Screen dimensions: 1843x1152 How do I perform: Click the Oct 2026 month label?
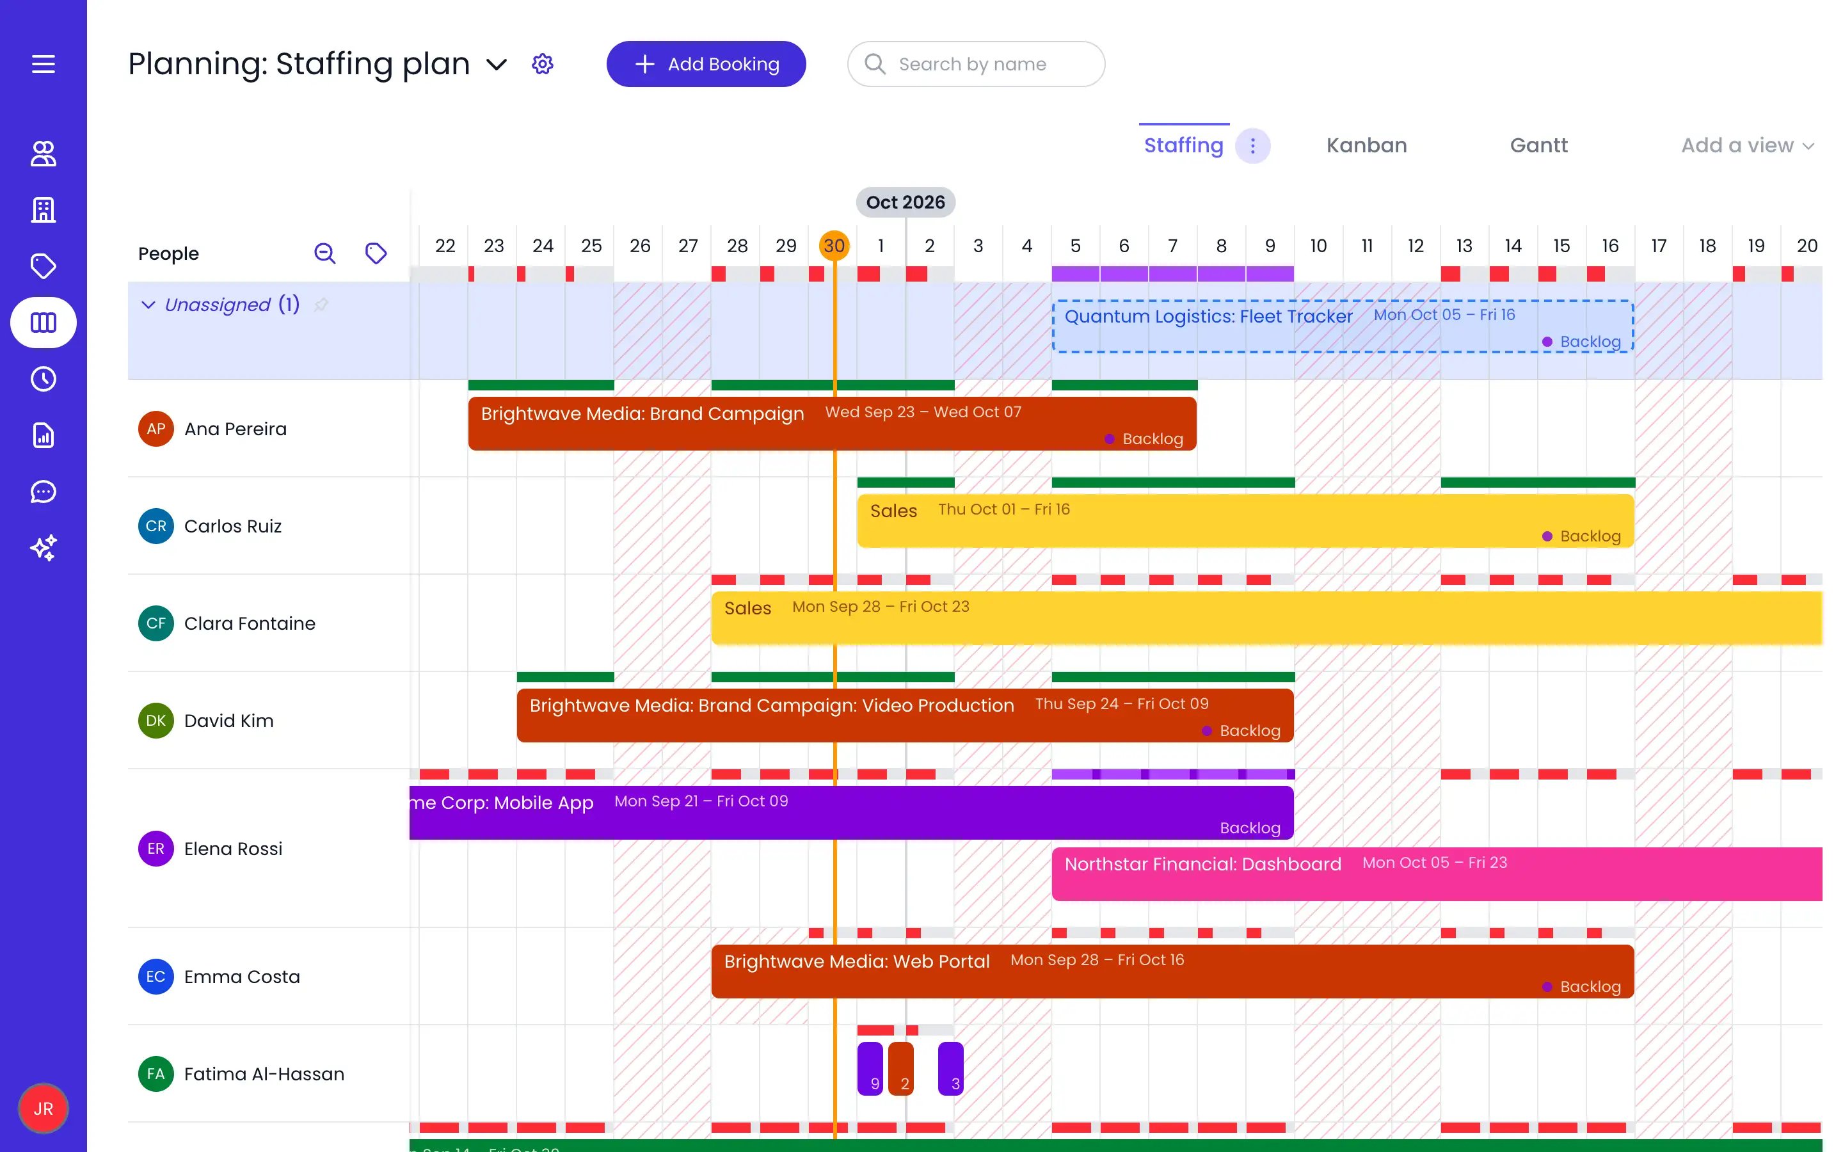coord(906,202)
